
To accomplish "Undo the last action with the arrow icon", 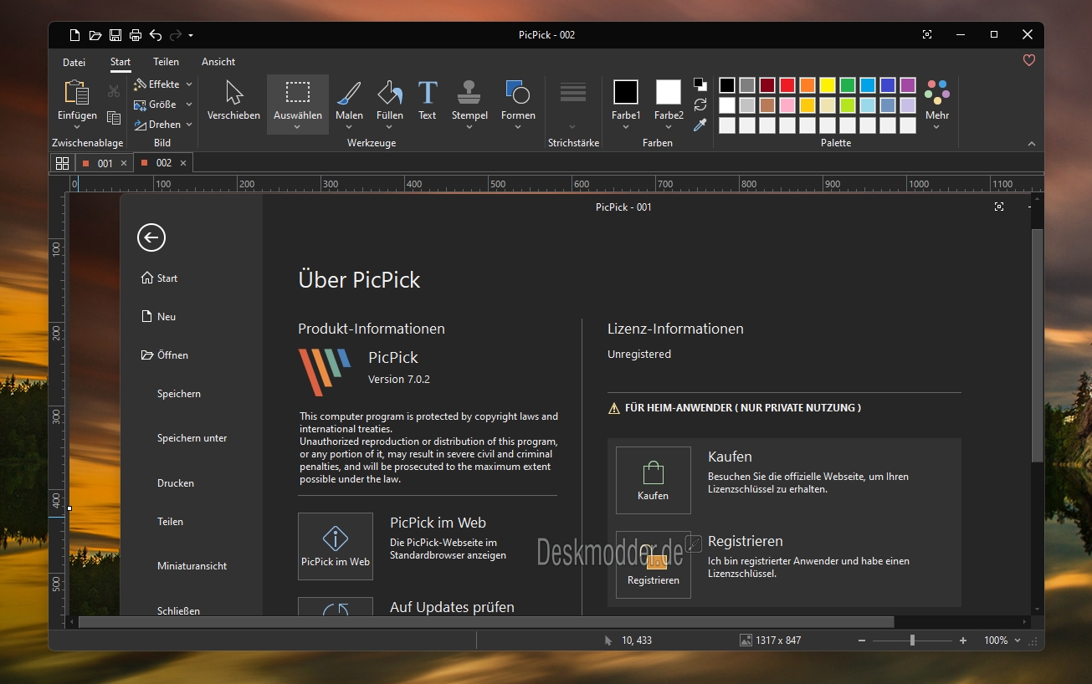I will [x=156, y=35].
